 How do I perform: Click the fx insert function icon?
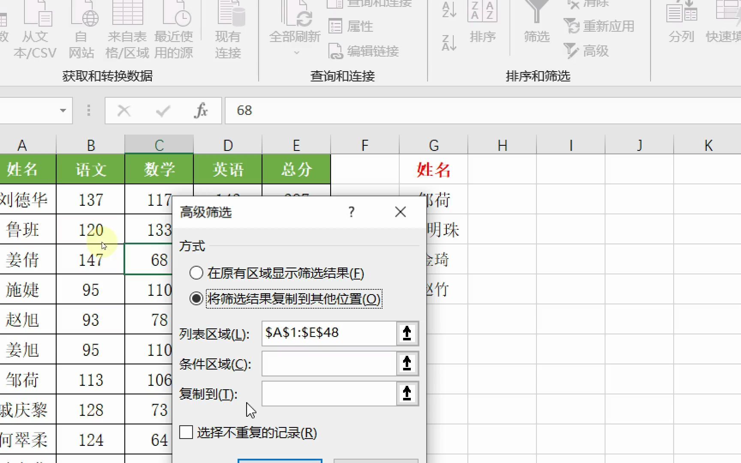[202, 111]
